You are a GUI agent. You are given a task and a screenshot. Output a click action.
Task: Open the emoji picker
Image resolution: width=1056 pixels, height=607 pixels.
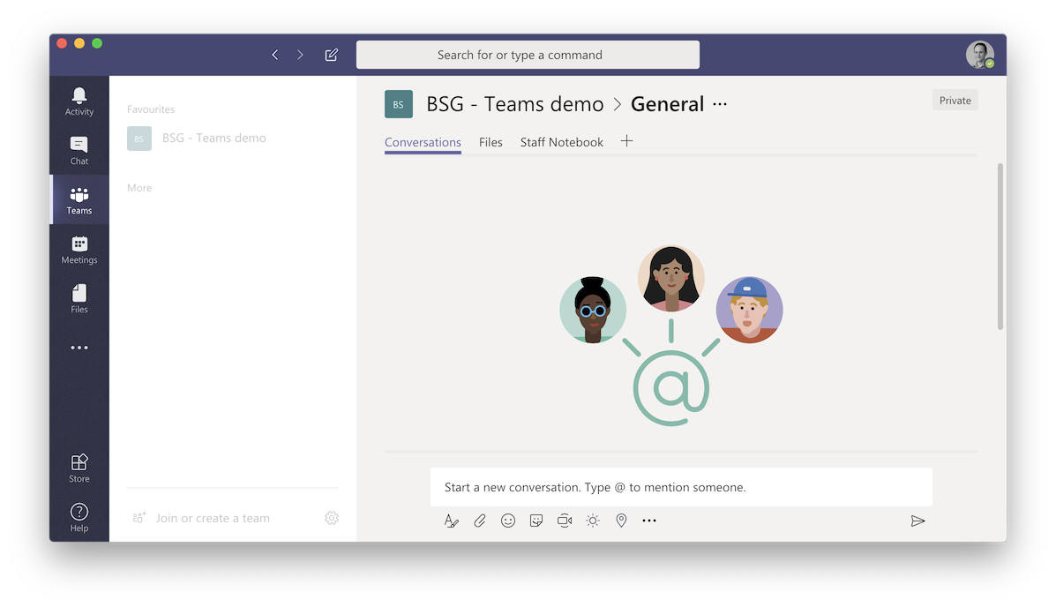coord(508,521)
